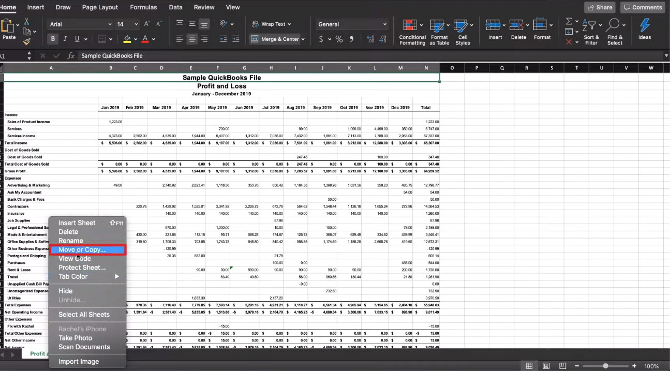Open the Comments pane button

pos(643,7)
